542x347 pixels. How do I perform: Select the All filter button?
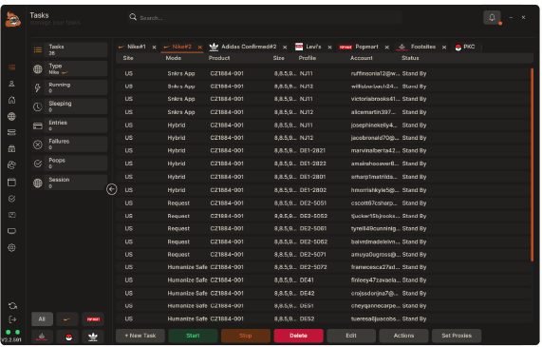pos(42,318)
